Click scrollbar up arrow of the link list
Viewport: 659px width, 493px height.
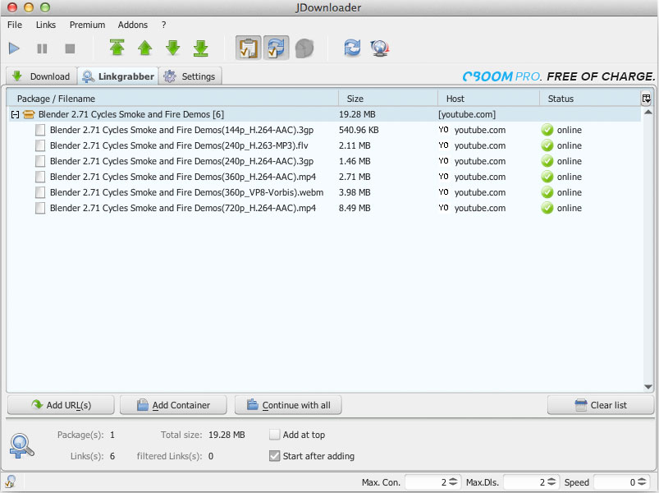pos(648,112)
